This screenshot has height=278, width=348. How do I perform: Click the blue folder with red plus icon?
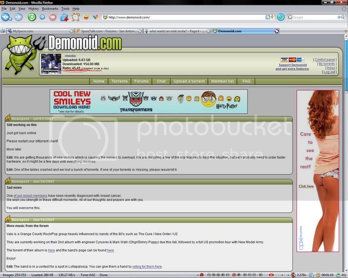64,17
